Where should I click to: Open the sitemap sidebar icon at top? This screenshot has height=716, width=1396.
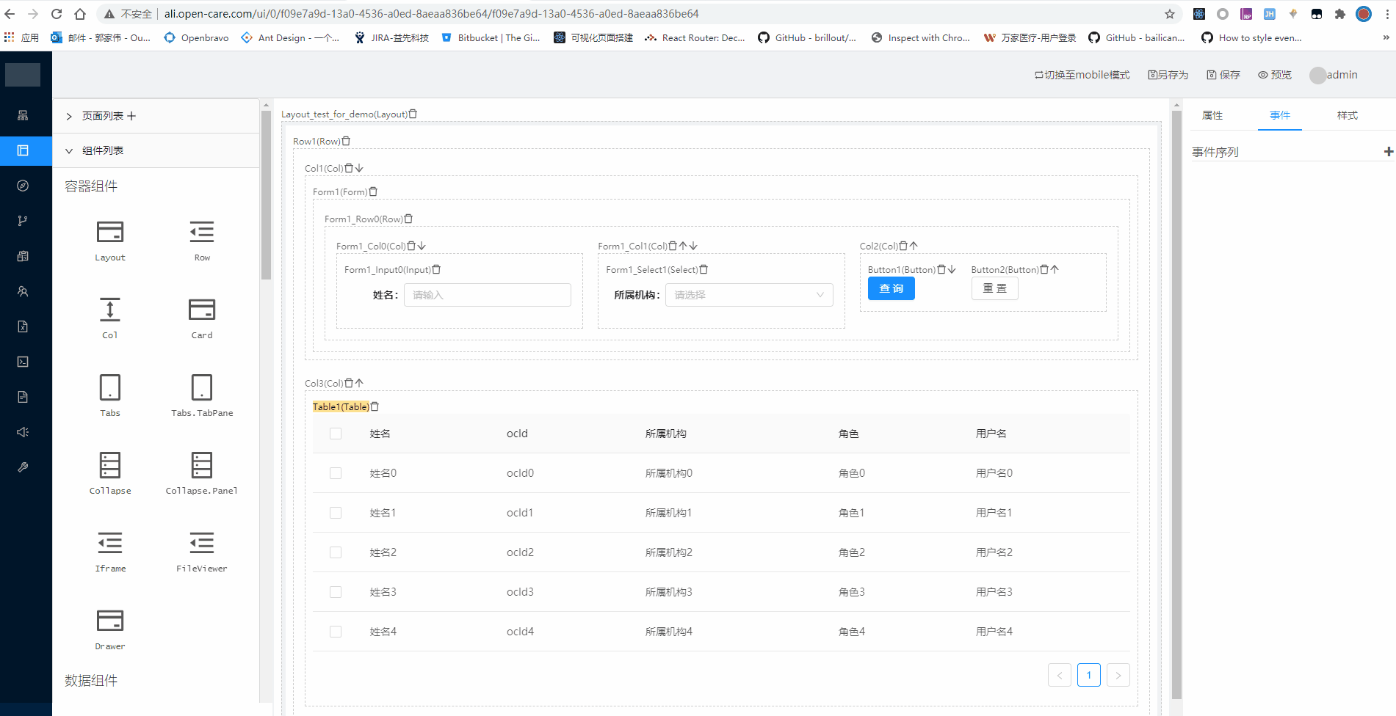(x=23, y=115)
